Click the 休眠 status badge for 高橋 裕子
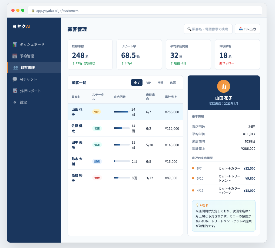Screen dimensions: 275x248 [x=97, y=178]
